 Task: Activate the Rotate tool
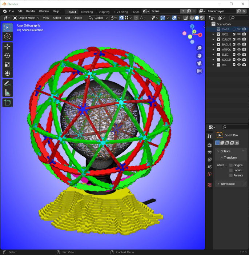coord(8,56)
